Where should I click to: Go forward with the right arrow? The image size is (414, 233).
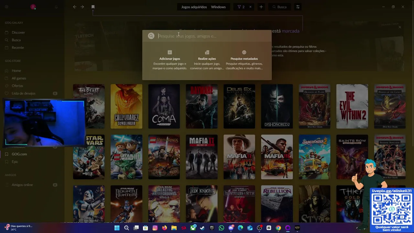tap(82, 7)
